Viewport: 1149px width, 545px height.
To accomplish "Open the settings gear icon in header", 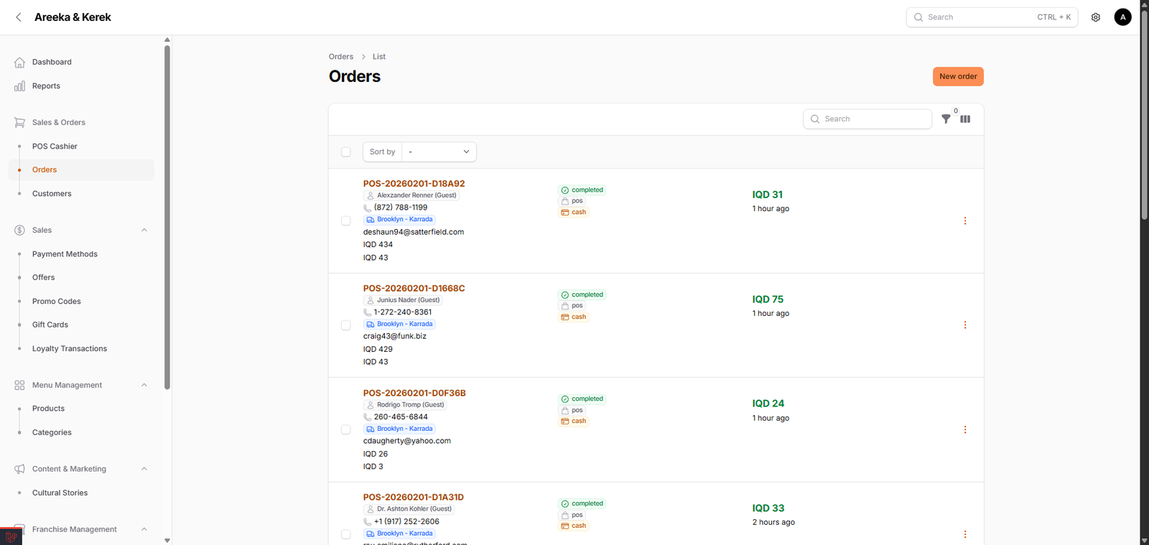I will 1096,17.
